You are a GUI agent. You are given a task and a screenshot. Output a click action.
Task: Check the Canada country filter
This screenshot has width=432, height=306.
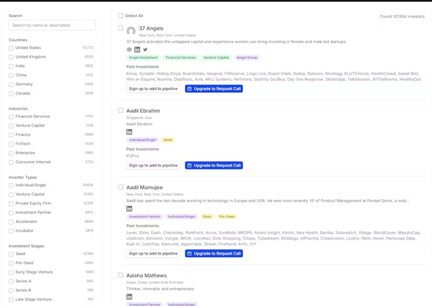tap(11, 94)
